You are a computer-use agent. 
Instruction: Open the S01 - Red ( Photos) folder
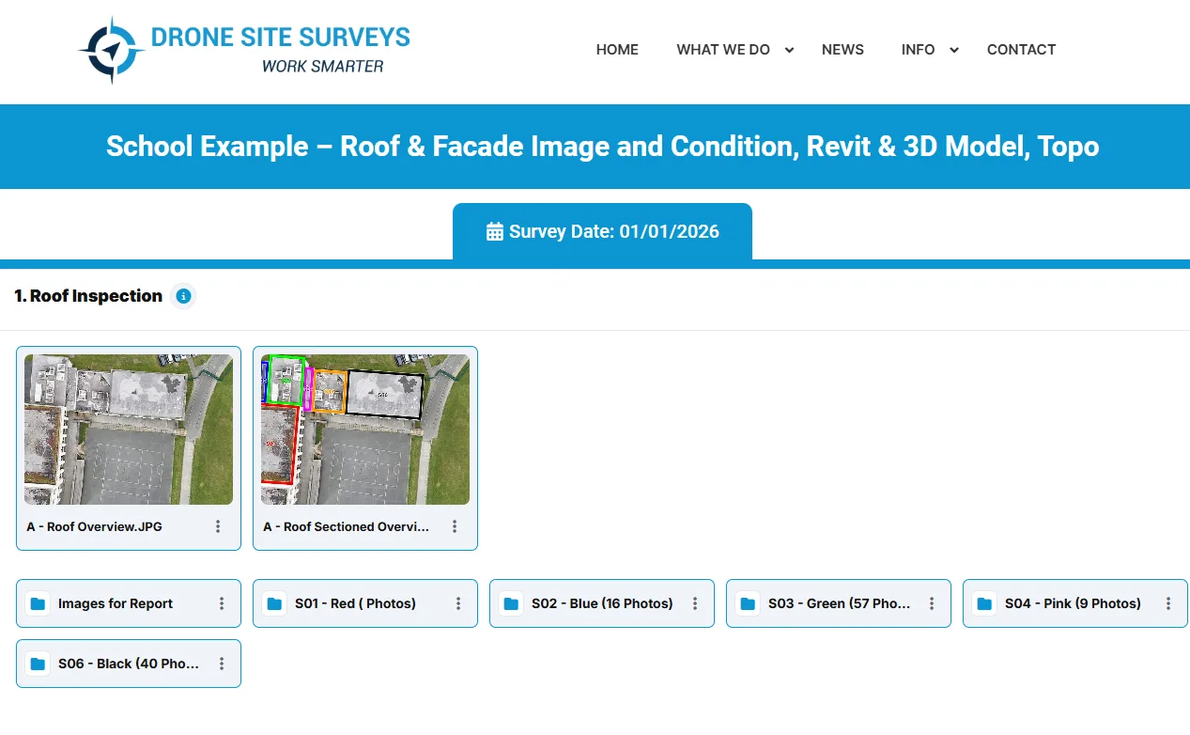tap(365, 603)
